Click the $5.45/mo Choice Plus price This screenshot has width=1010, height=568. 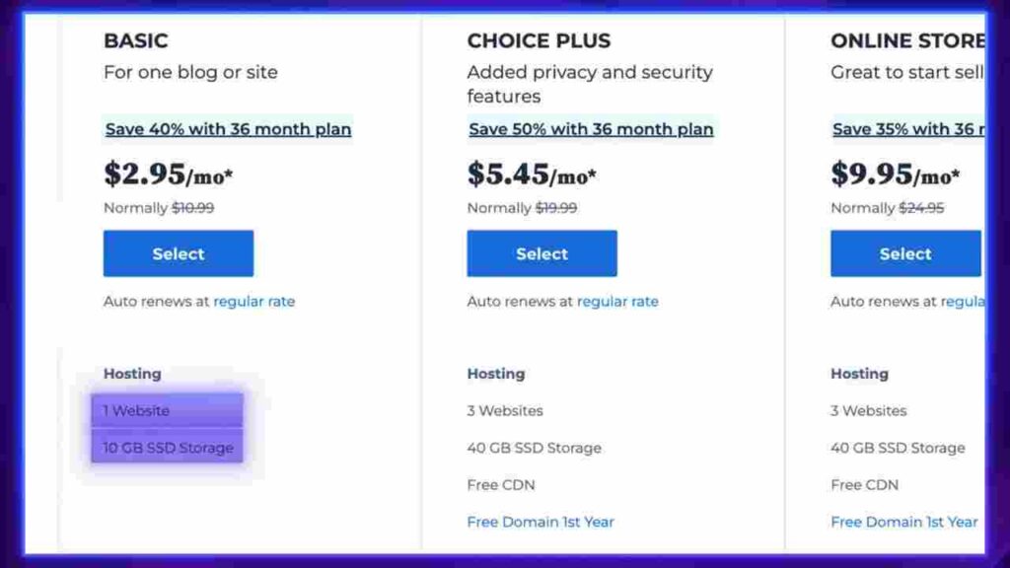point(532,174)
